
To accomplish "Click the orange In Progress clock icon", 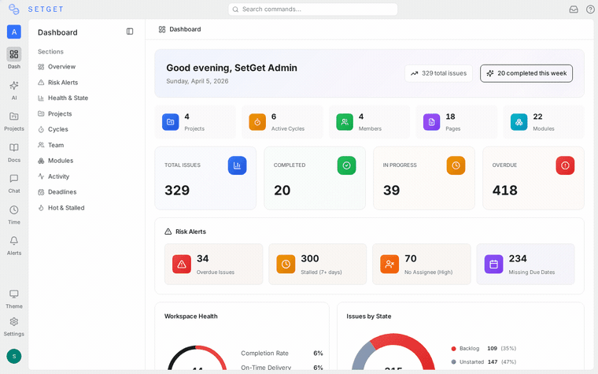I will (x=456, y=165).
